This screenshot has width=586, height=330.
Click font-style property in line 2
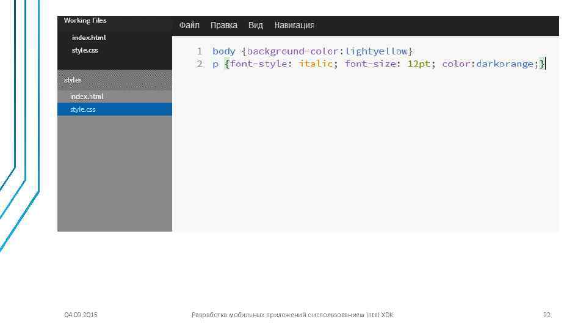pyautogui.click(x=259, y=64)
